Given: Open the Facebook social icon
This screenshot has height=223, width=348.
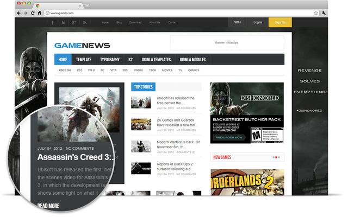Looking at the screenshot, I should pos(53,23).
